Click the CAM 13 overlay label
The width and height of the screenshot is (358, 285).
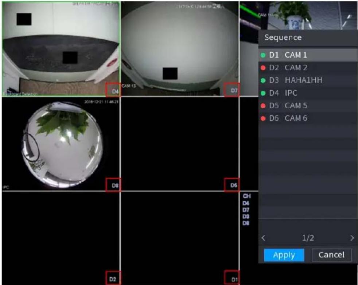click(x=129, y=86)
